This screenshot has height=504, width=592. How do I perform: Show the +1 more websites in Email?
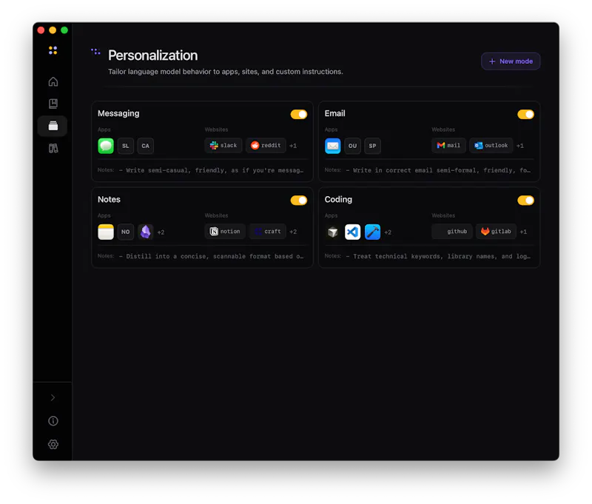(x=520, y=146)
